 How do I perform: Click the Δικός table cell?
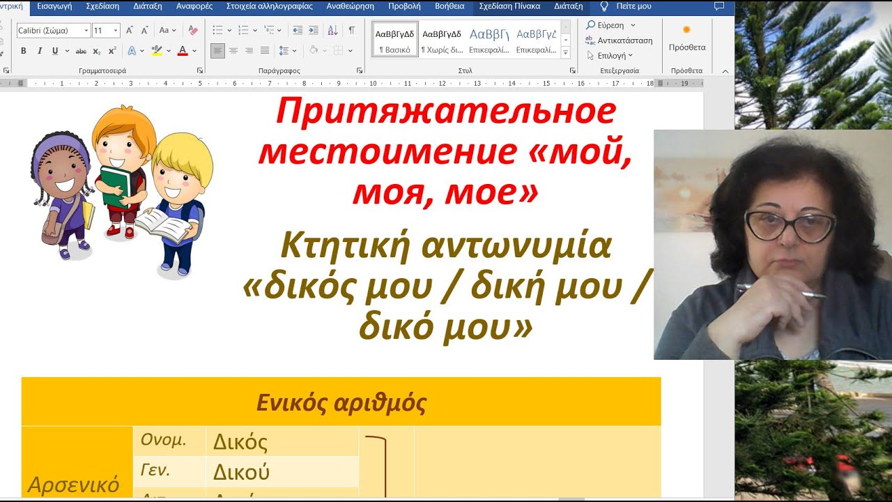pos(282,441)
